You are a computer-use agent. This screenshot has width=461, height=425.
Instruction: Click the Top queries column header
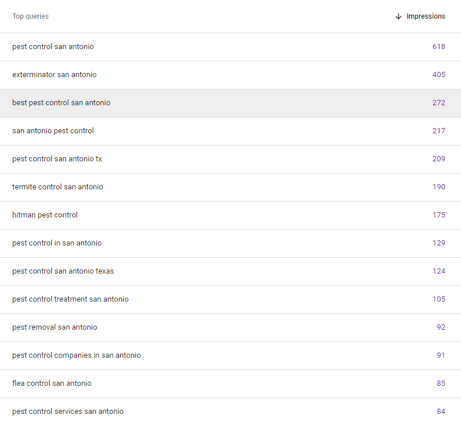click(30, 16)
